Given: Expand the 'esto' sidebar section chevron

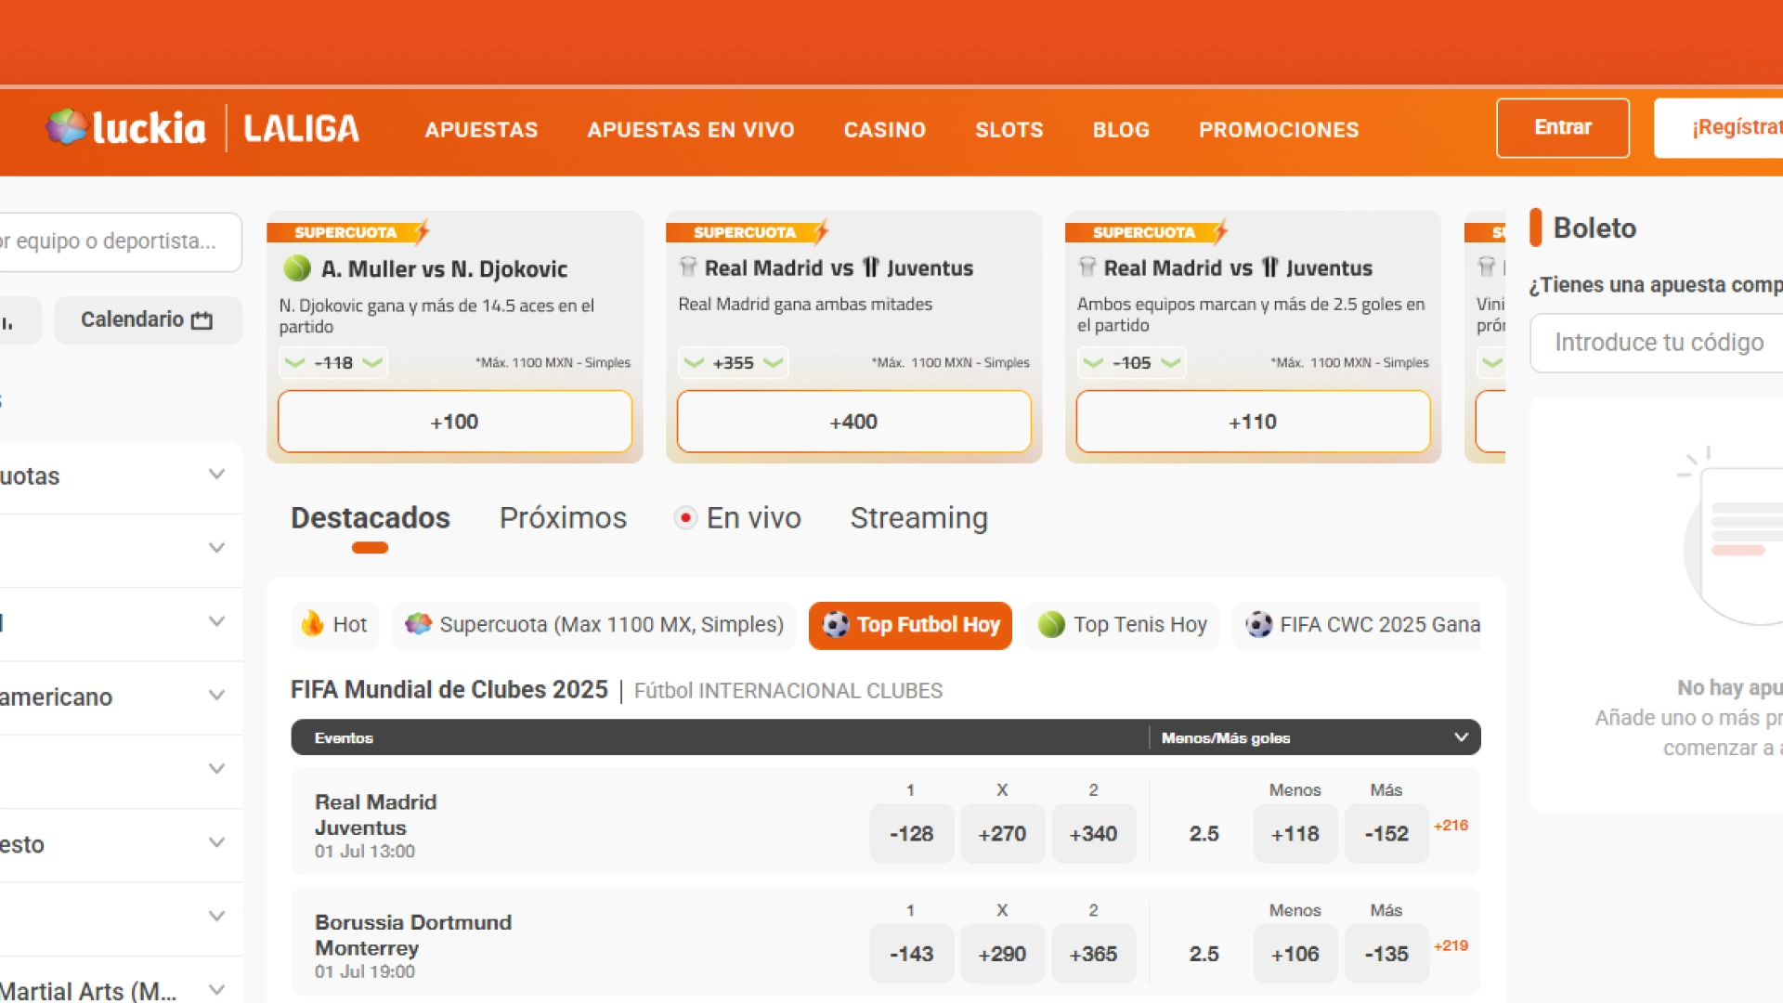Looking at the screenshot, I should (216, 843).
